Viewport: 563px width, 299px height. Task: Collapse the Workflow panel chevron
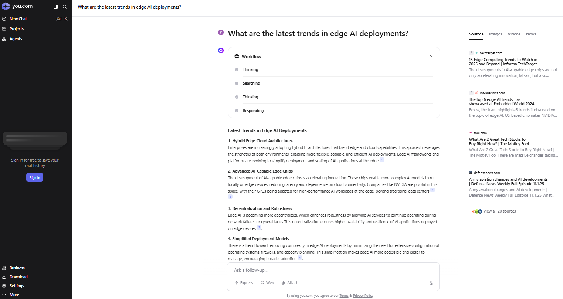click(x=431, y=57)
